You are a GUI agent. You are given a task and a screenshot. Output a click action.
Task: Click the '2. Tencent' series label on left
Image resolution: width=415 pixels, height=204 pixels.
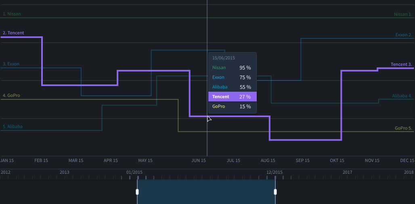coord(13,33)
